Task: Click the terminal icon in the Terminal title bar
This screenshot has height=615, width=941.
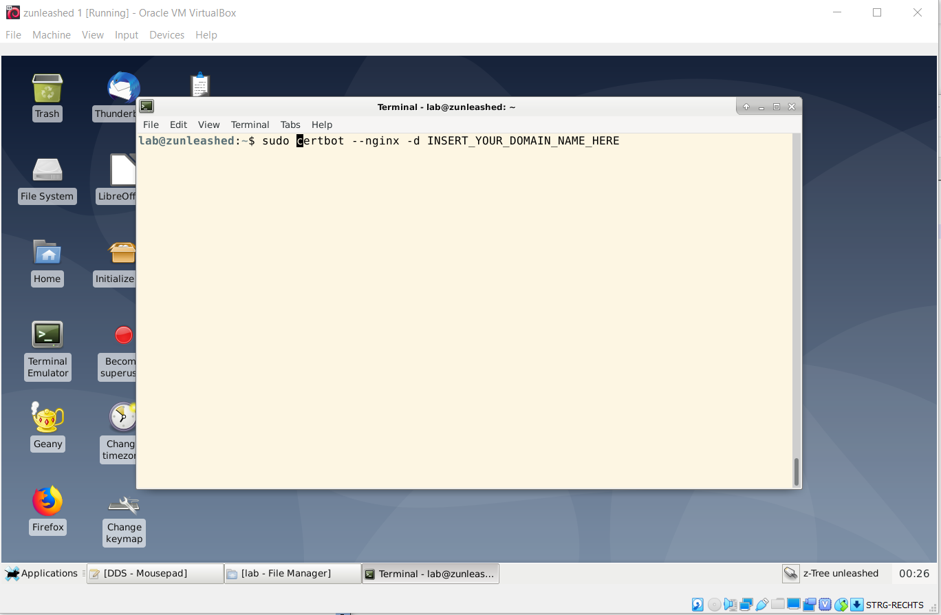Action: [x=147, y=106]
